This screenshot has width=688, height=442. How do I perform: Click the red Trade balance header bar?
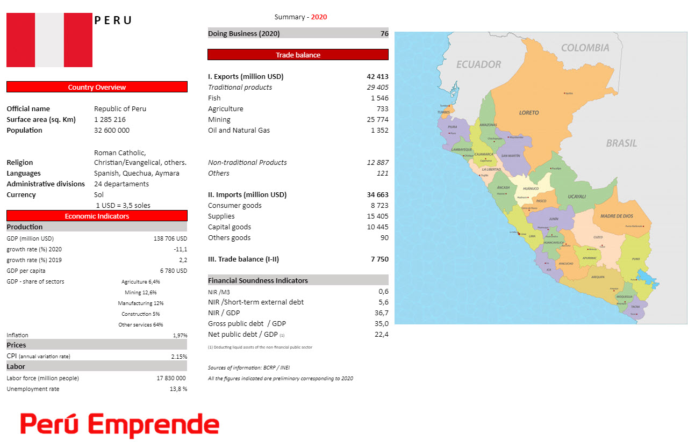pos(298,54)
